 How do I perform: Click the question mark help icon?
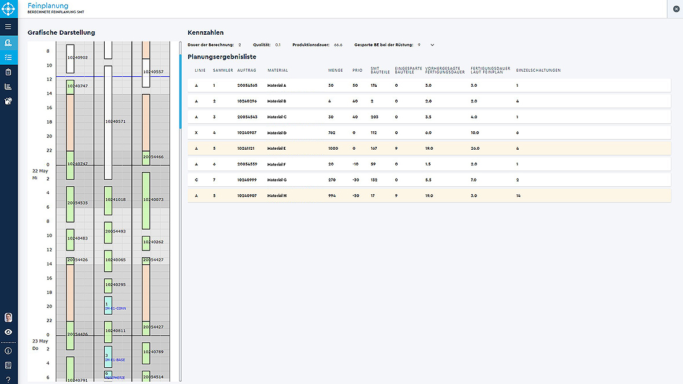point(8,379)
